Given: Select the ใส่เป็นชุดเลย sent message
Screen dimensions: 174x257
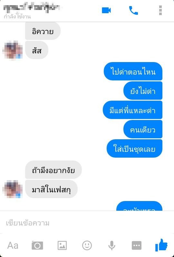Looking at the screenshot, I should (x=134, y=149).
